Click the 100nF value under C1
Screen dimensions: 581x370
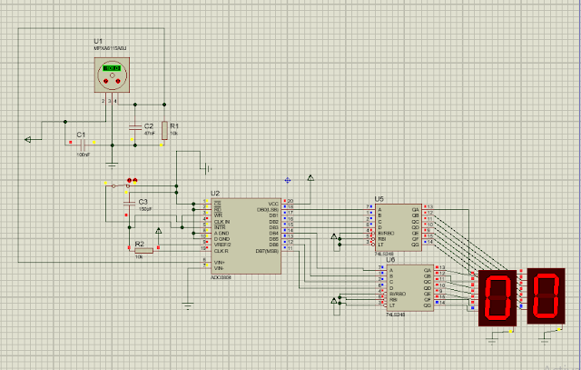[x=84, y=155]
